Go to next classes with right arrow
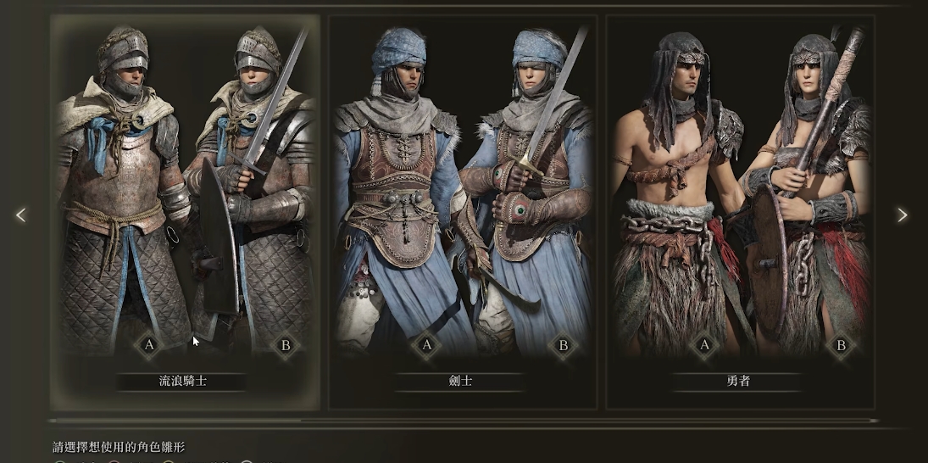928x463 pixels. (902, 215)
